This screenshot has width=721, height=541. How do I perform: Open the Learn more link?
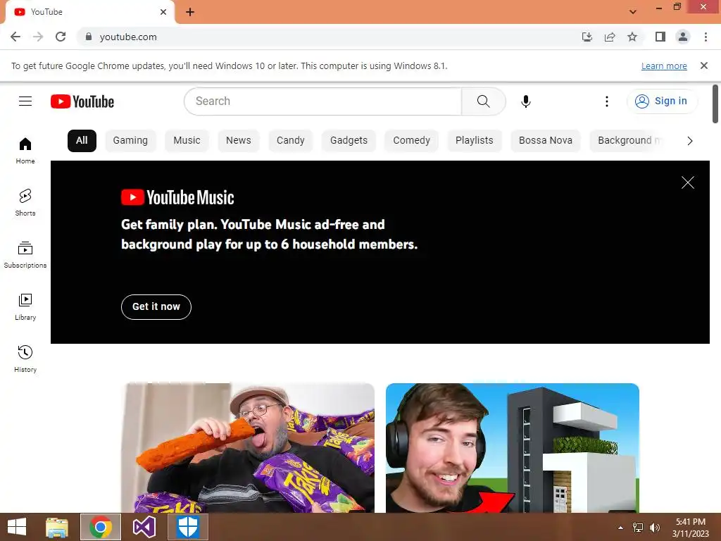664,66
